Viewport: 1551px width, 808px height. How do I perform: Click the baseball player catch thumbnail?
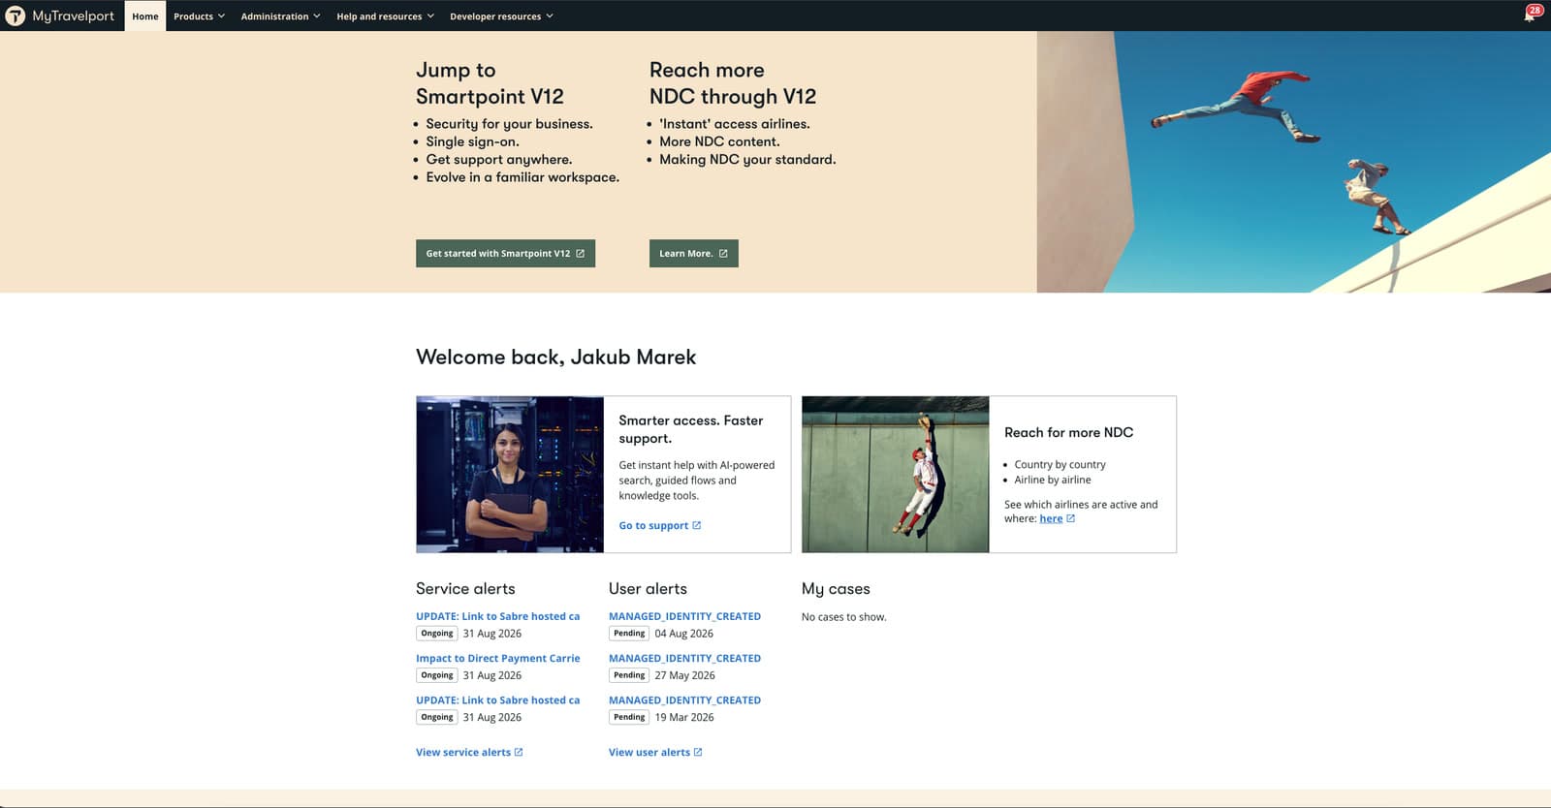click(896, 475)
